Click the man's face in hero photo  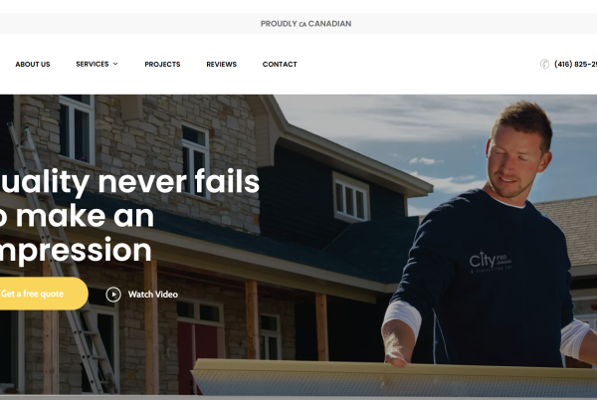(x=519, y=160)
